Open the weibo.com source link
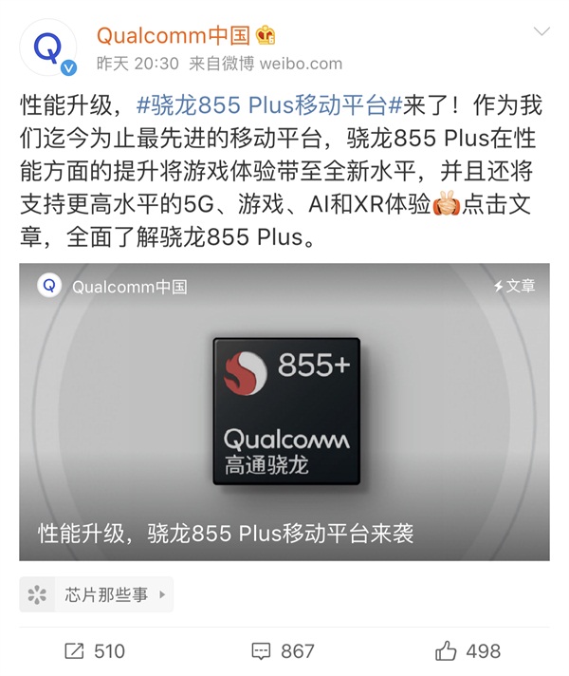 pos(301,64)
